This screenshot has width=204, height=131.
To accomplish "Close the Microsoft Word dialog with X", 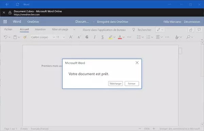I will 137,63.
